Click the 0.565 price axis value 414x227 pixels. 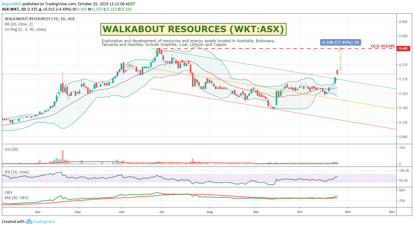(x=403, y=22)
